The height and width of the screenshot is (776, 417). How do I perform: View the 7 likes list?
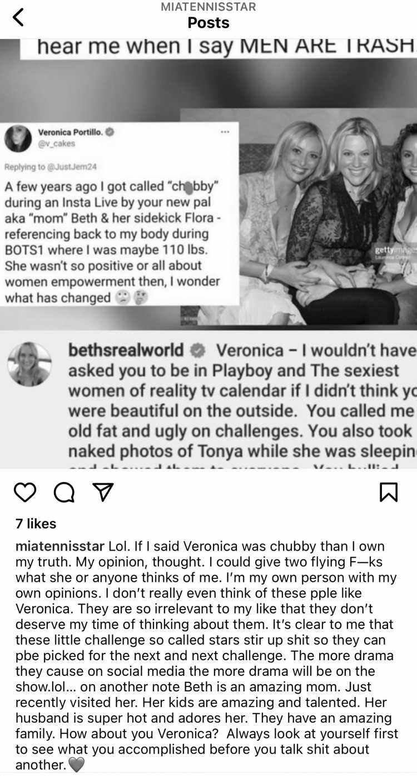(x=36, y=523)
